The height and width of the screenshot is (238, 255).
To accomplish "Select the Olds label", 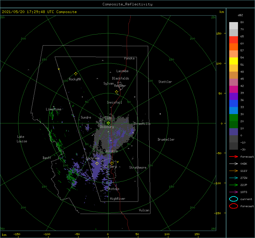I will pyautogui.click(x=108, y=118).
